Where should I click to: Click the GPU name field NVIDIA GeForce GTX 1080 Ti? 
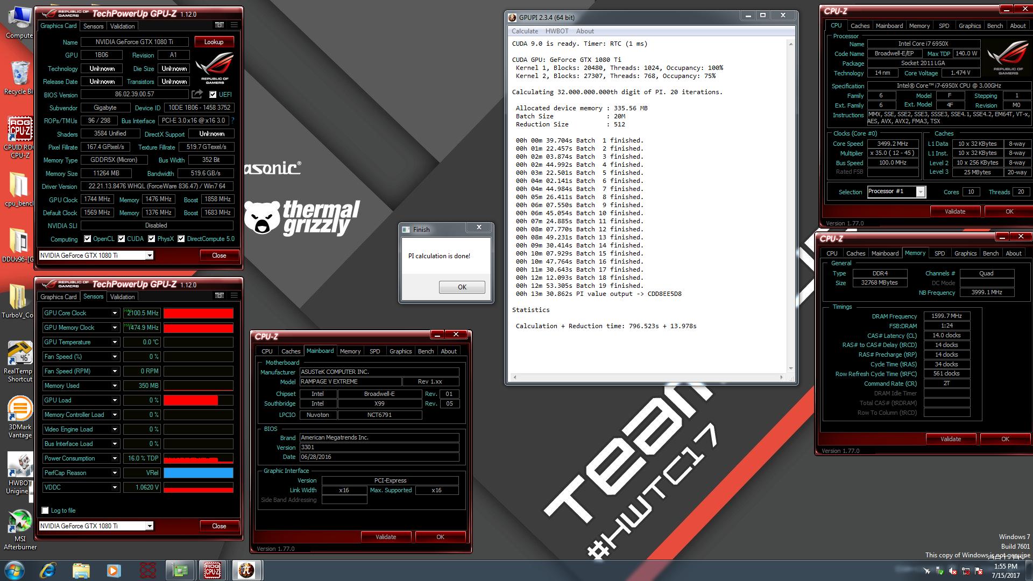click(x=135, y=42)
